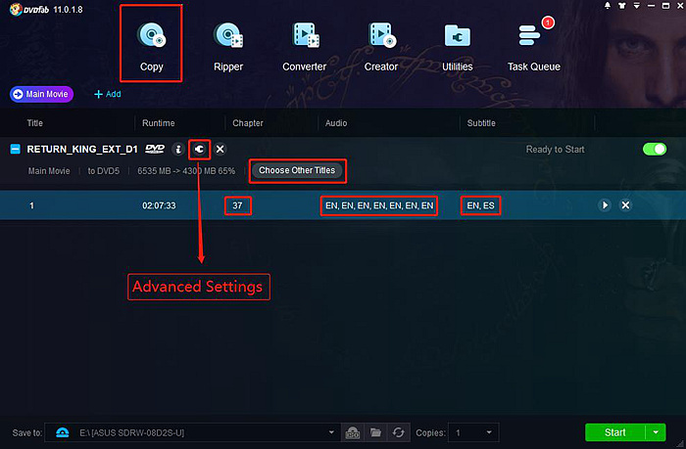The height and width of the screenshot is (449, 686).
Task: Preview title 1 with the play icon
Action: pos(605,204)
